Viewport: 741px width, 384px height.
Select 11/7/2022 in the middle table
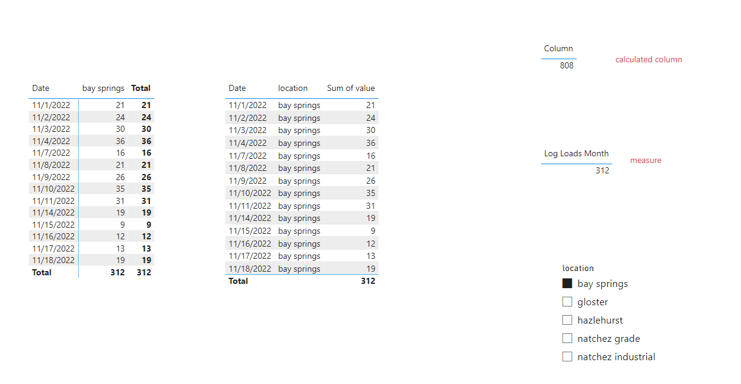tap(248, 156)
